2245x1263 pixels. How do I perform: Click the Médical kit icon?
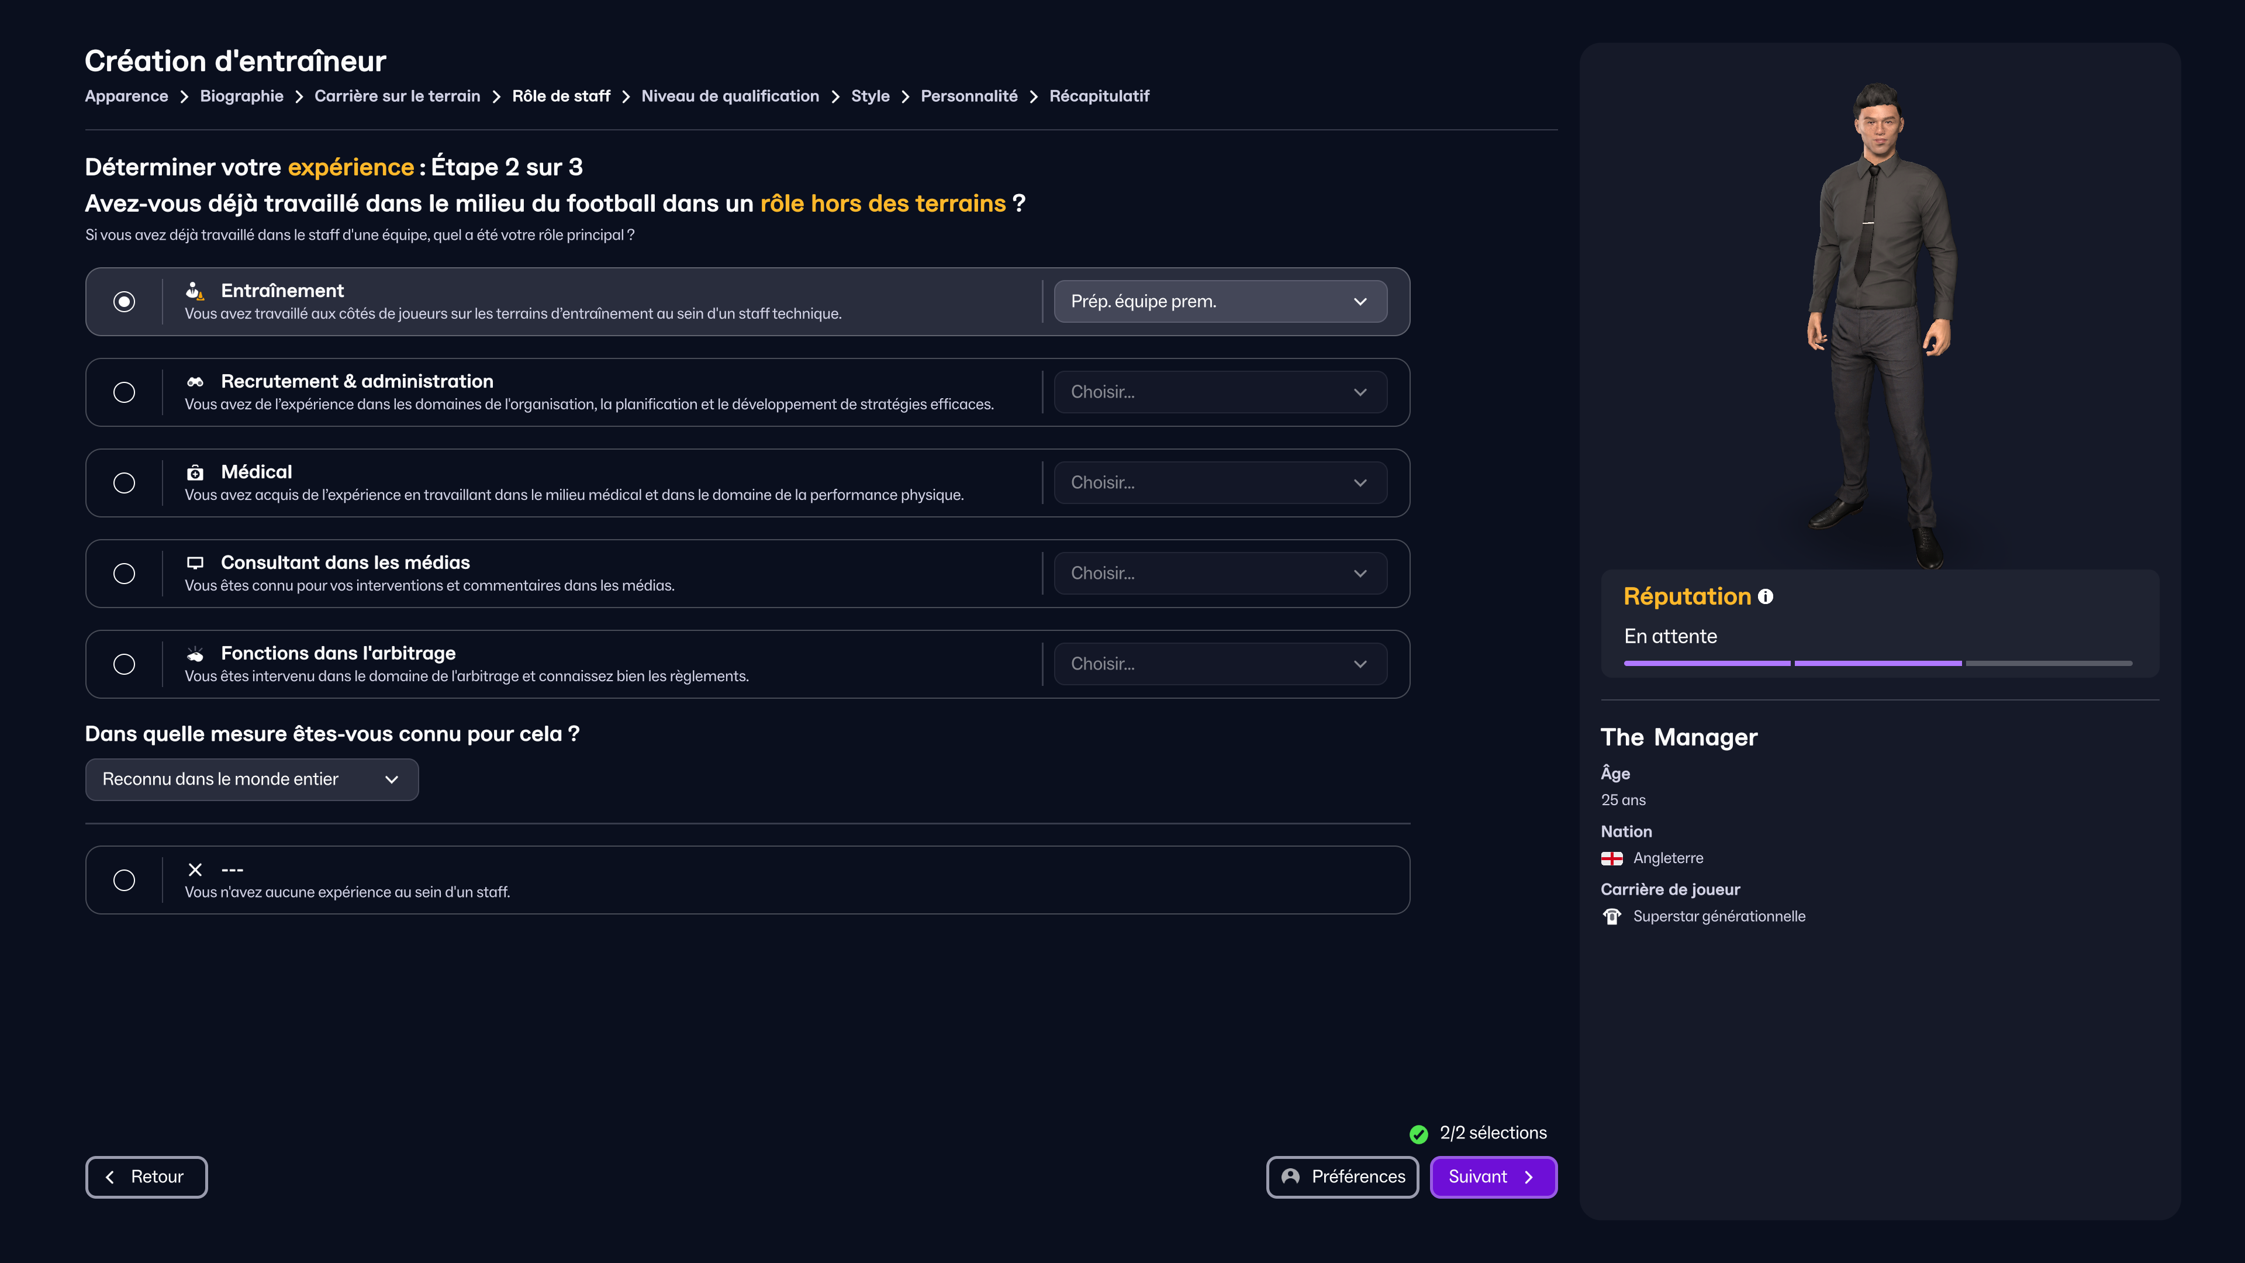pyautogui.click(x=194, y=472)
